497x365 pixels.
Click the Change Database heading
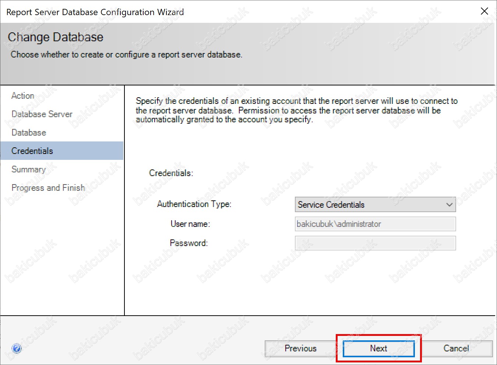point(56,37)
